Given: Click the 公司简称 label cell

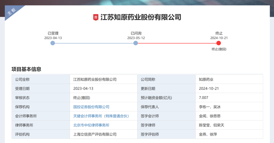Looking at the screenshot, I should pos(166,79).
